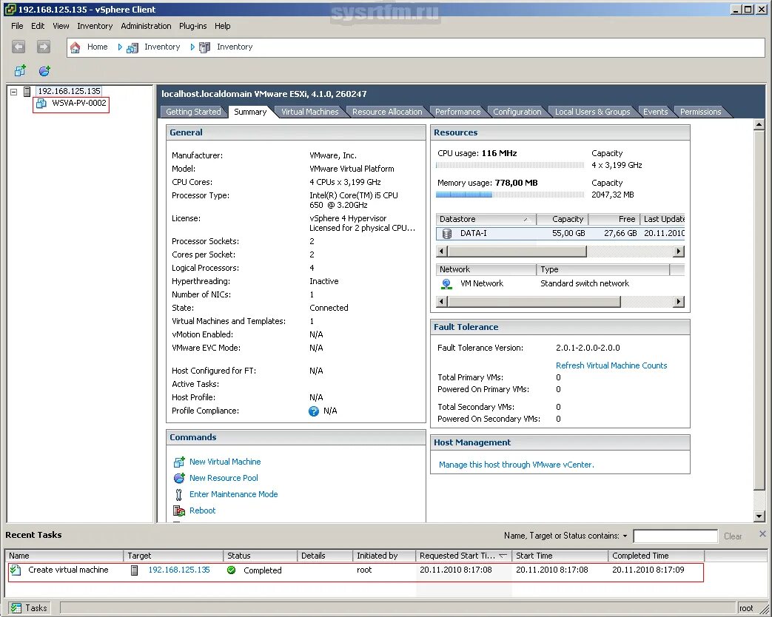Click the New Resource Pool toolbar icon

(x=45, y=71)
